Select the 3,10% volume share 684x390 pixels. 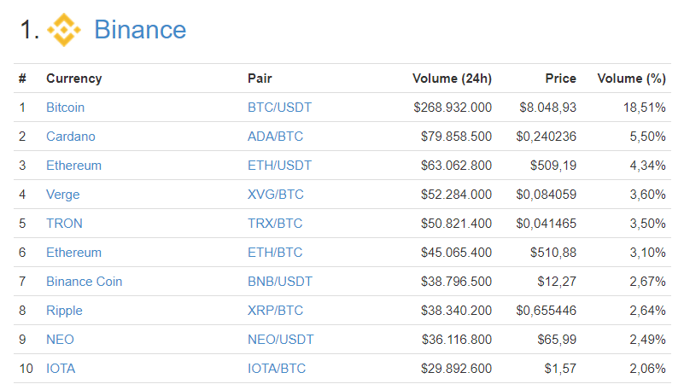pos(648,253)
